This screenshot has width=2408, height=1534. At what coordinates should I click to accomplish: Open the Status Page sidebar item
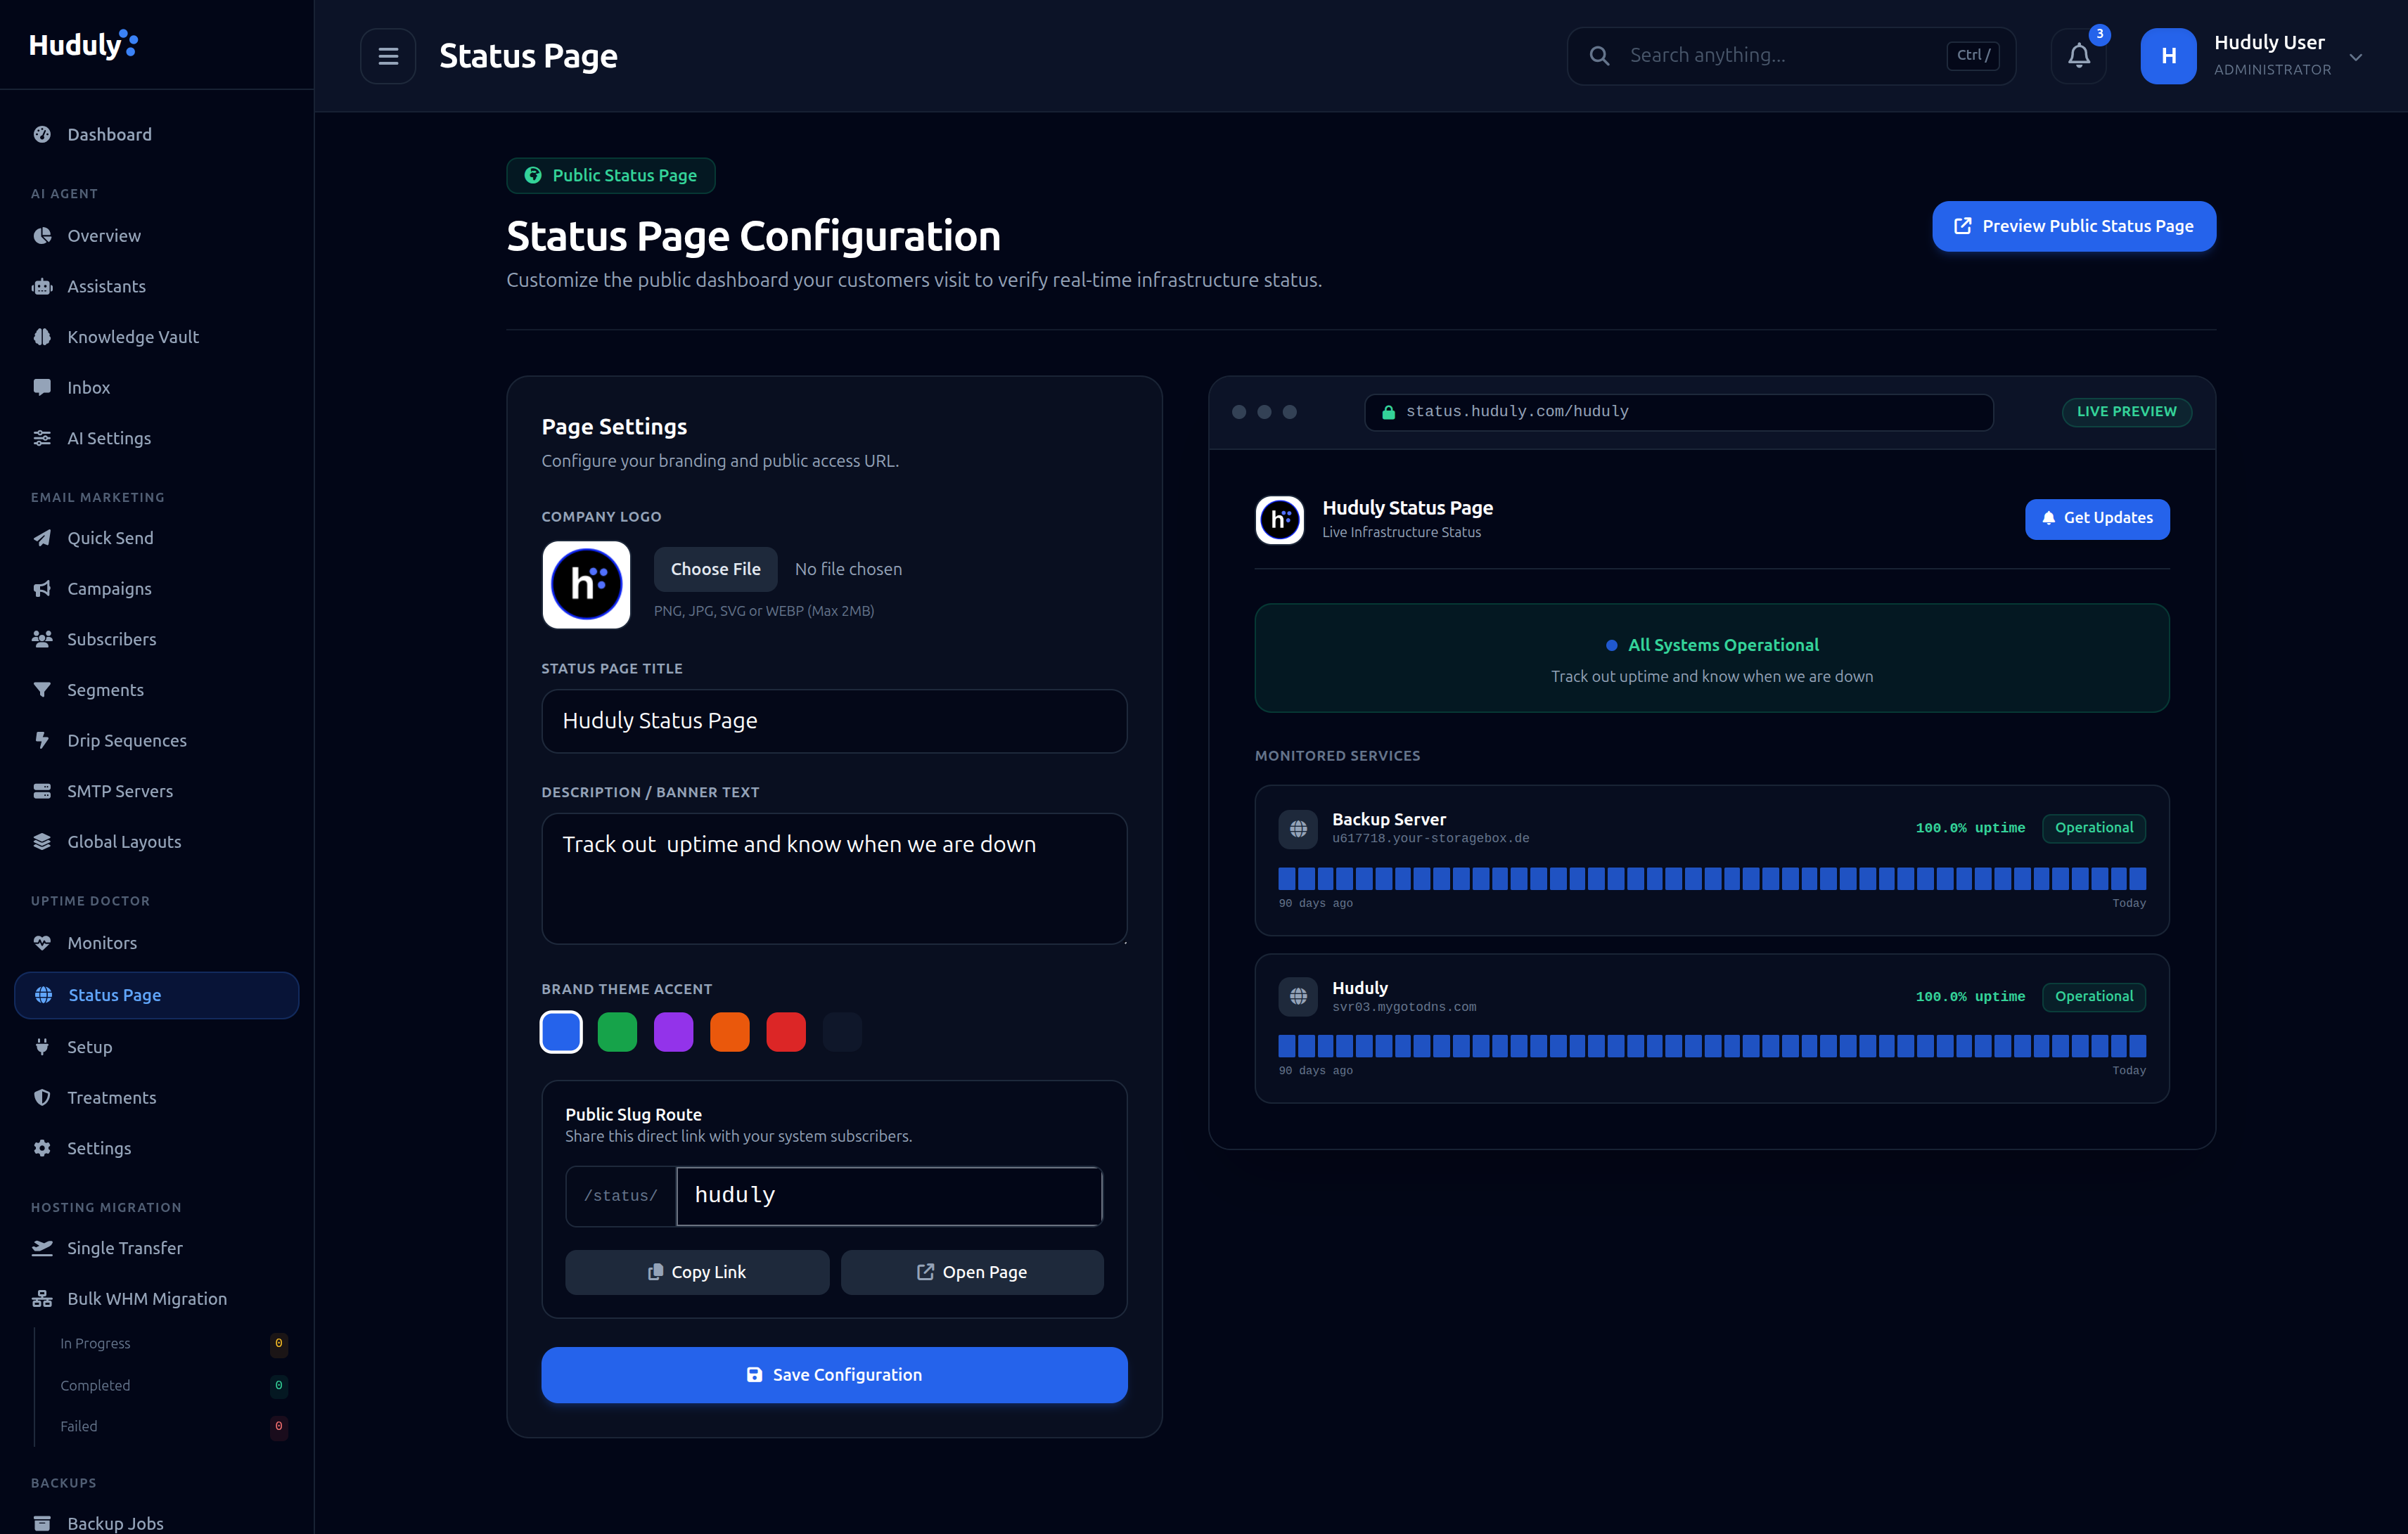point(157,995)
